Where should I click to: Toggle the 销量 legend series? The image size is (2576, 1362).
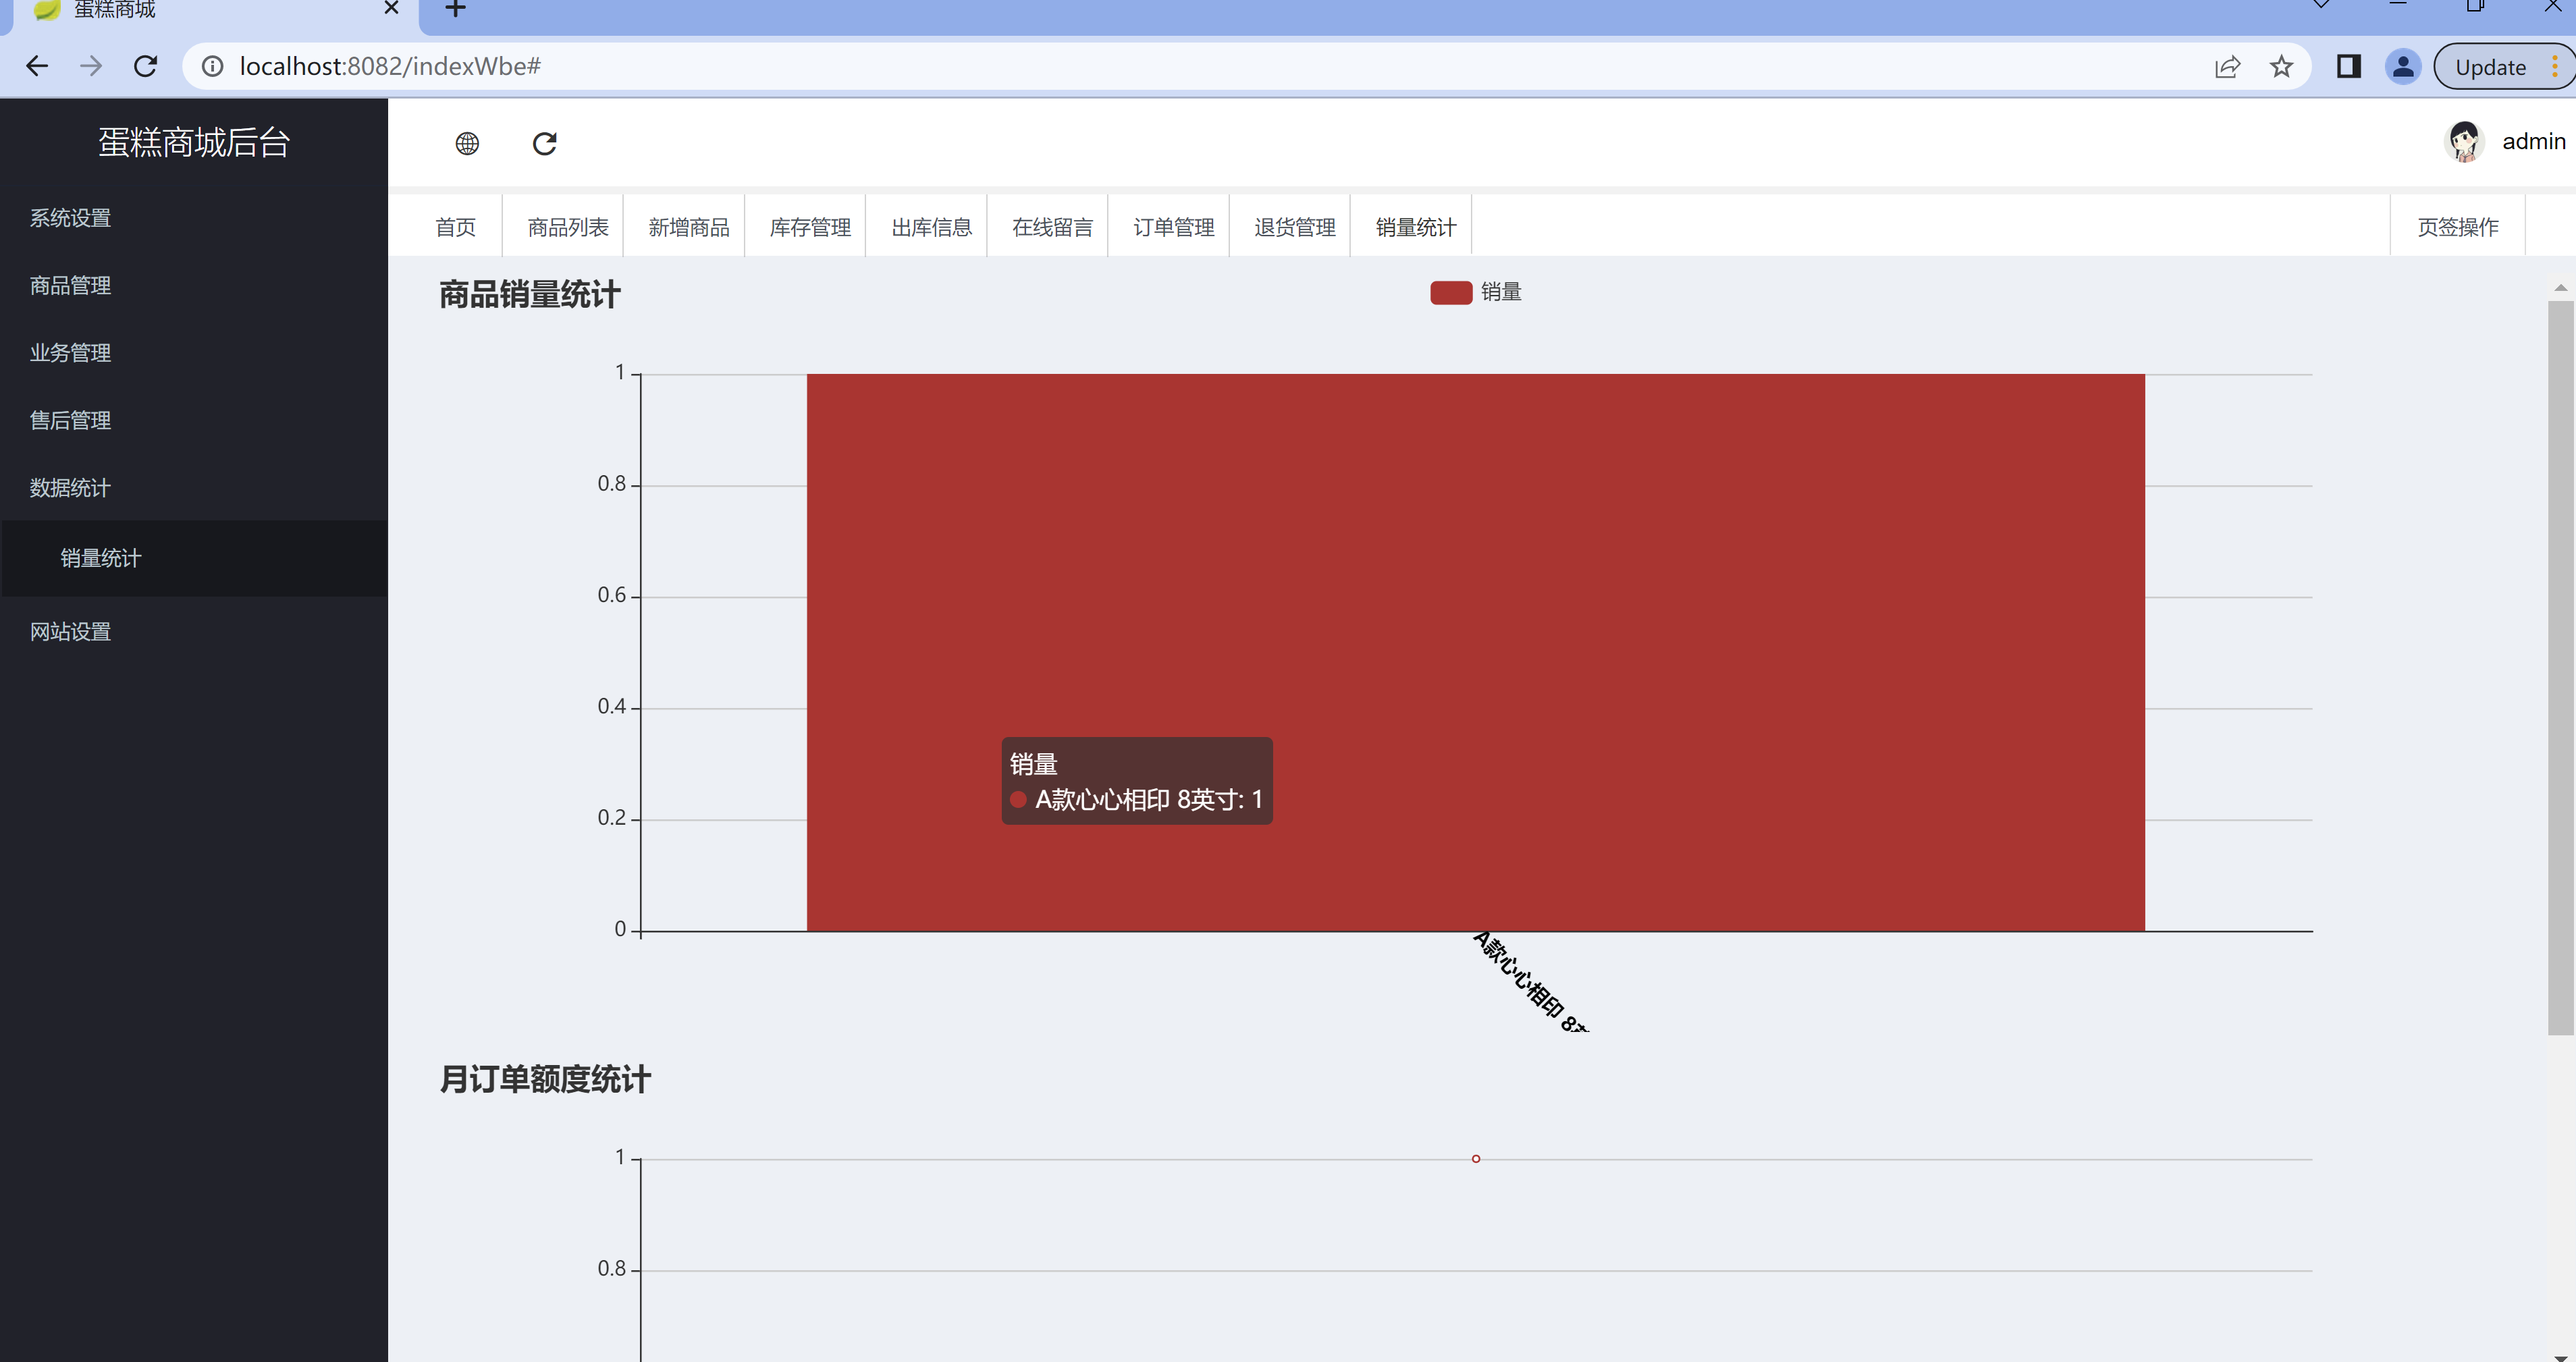pyautogui.click(x=1475, y=292)
